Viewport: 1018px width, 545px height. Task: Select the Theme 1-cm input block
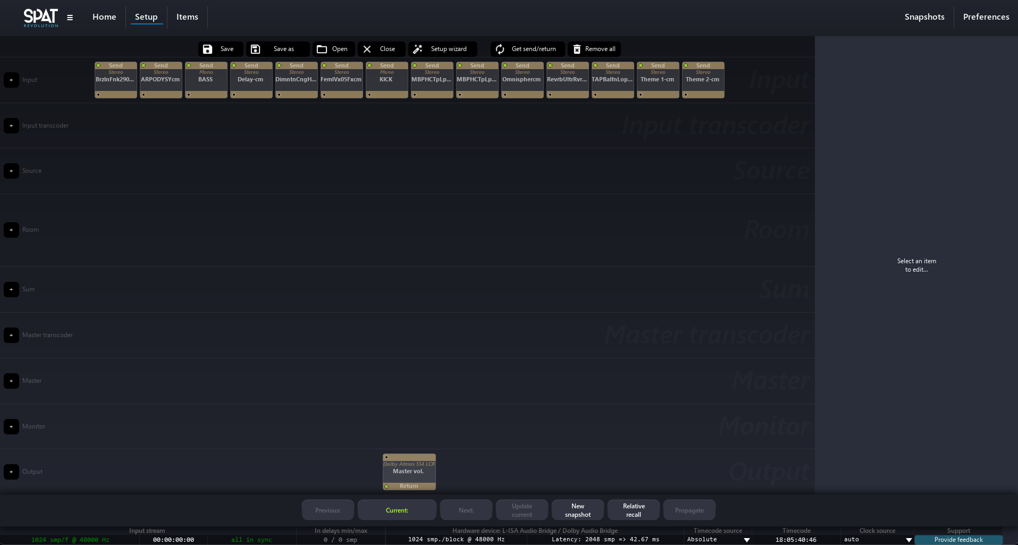click(658, 80)
